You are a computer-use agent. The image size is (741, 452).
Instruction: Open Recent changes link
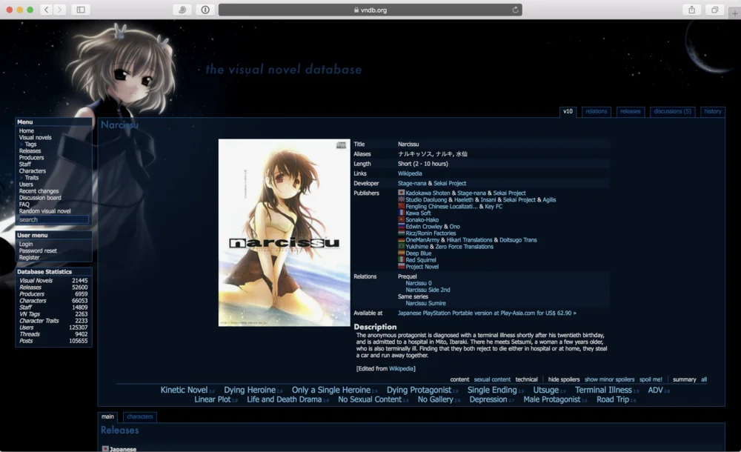39,191
